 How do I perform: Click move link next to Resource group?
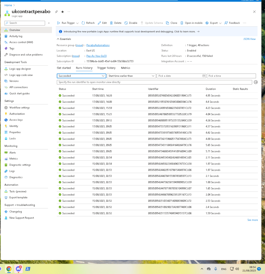(x=79, y=45)
